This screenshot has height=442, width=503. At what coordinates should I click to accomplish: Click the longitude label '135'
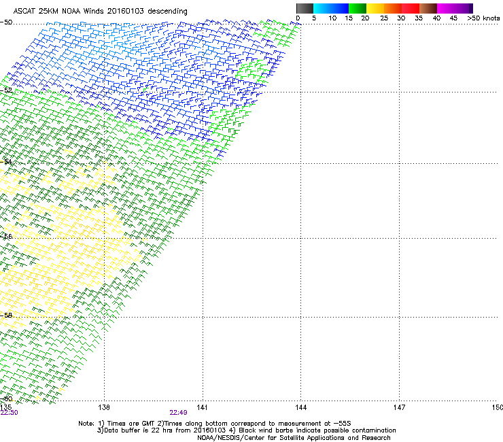click(5, 407)
